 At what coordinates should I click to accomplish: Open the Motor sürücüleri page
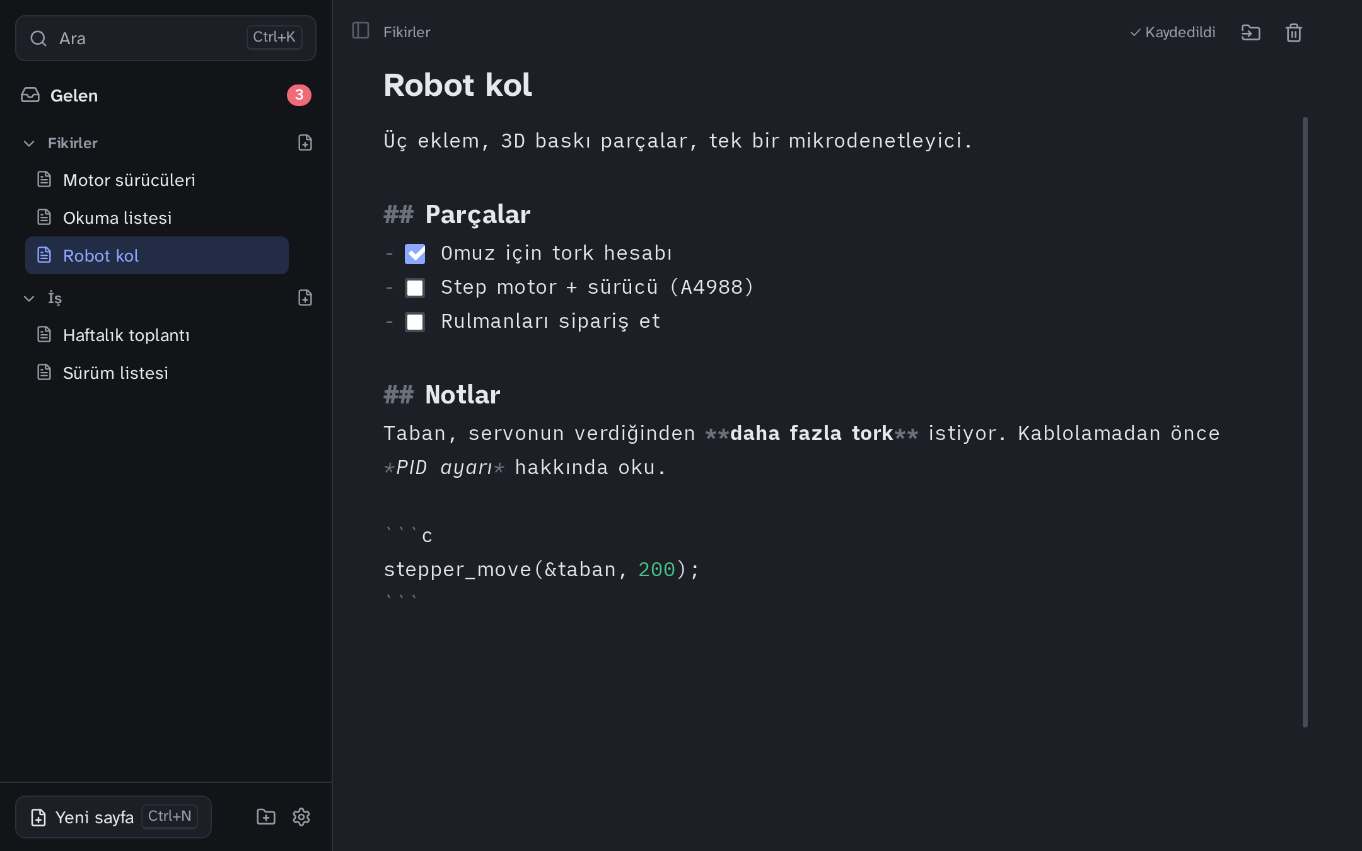(157, 180)
